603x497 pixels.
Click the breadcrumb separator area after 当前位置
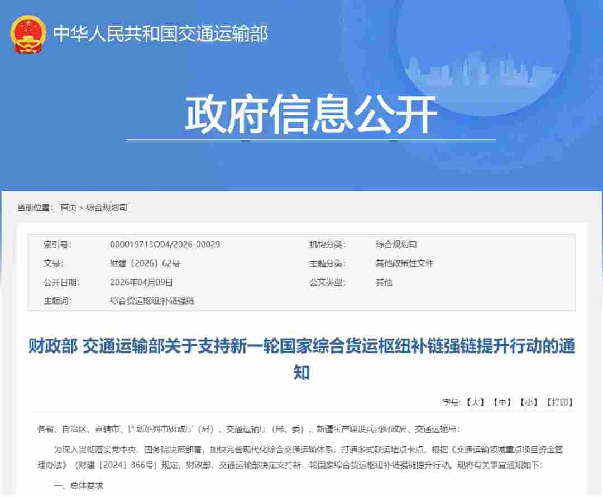point(54,207)
